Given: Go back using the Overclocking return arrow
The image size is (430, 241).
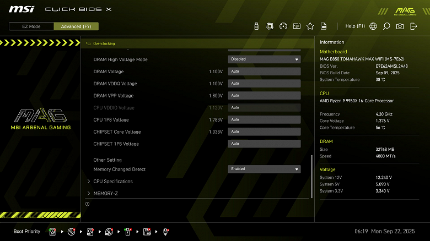Looking at the screenshot, I should [88, 43].
